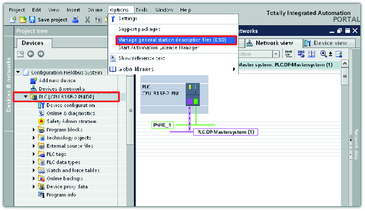Viewport: 365px width, 211px height.
Task: Click the new project icon in toolbar
Action: coord(14,20)
